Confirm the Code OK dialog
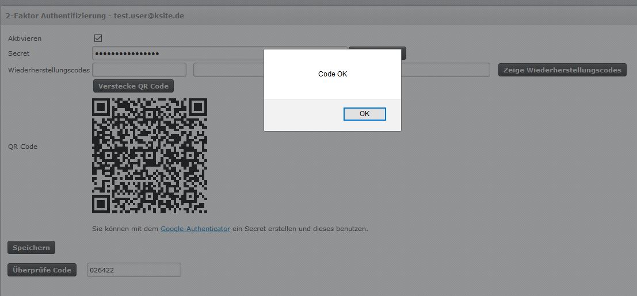 [364, 114]
